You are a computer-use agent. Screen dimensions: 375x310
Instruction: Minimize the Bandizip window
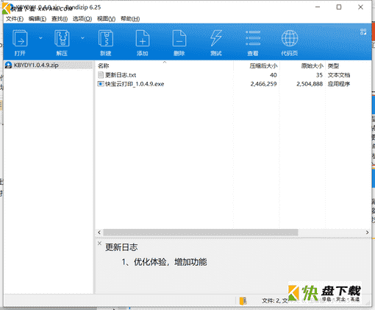click(318, 7)
